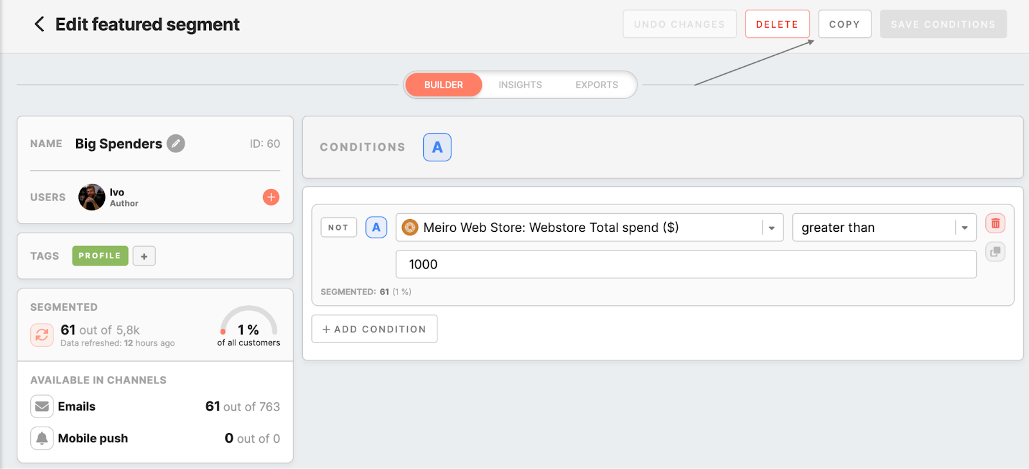Click the Mobile push bell icon
The image size is (1029, 469).
click(x=42, y=438)
